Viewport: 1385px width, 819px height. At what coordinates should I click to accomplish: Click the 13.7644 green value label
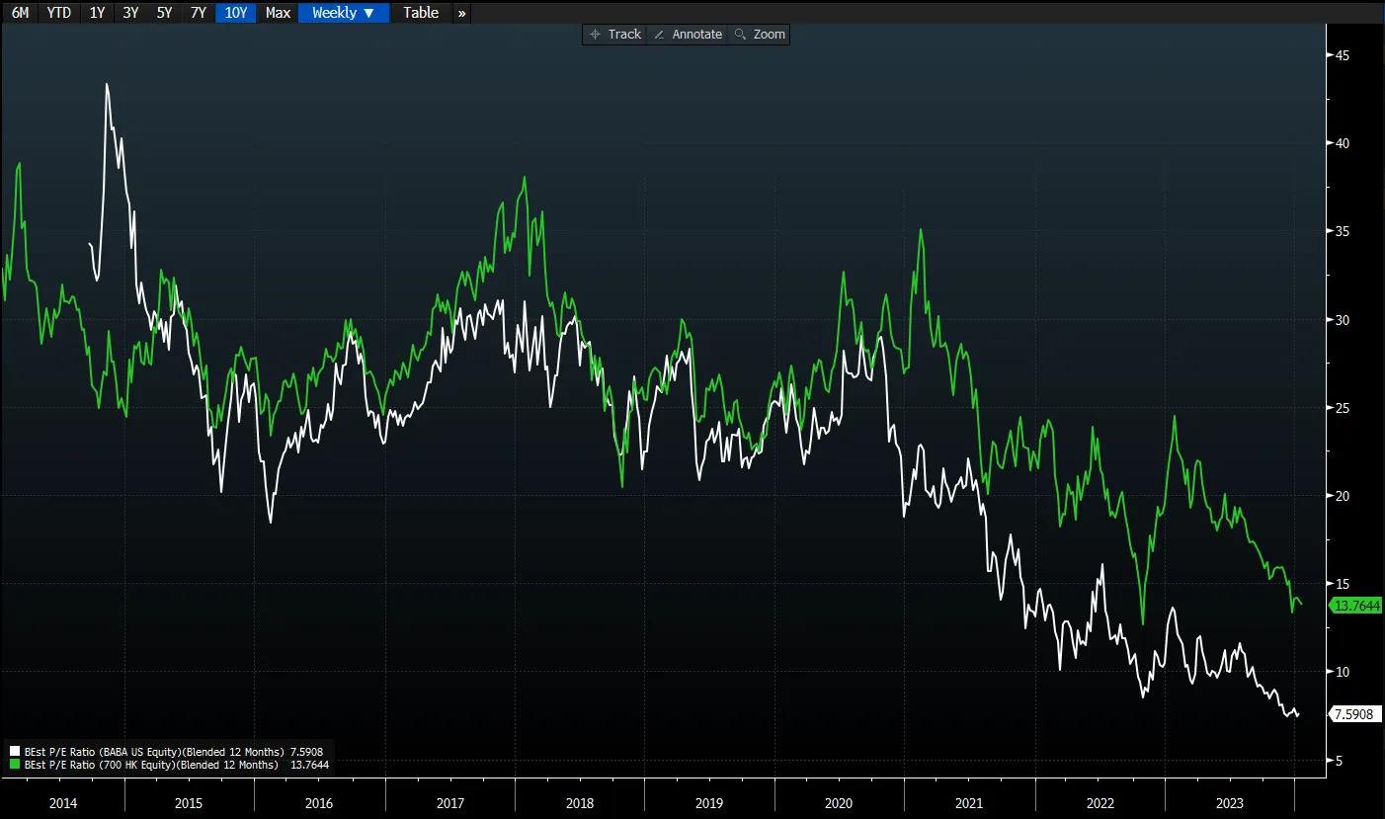point(1355,606)
